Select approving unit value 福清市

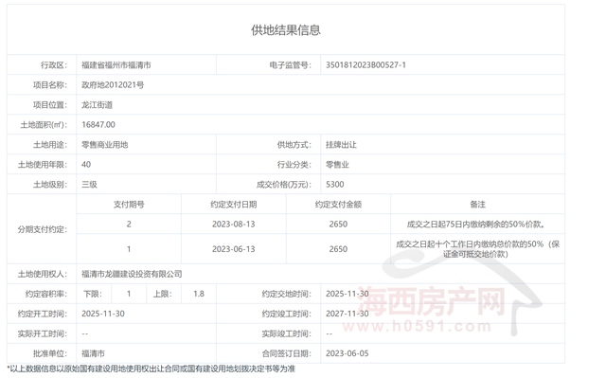point(93,353)
